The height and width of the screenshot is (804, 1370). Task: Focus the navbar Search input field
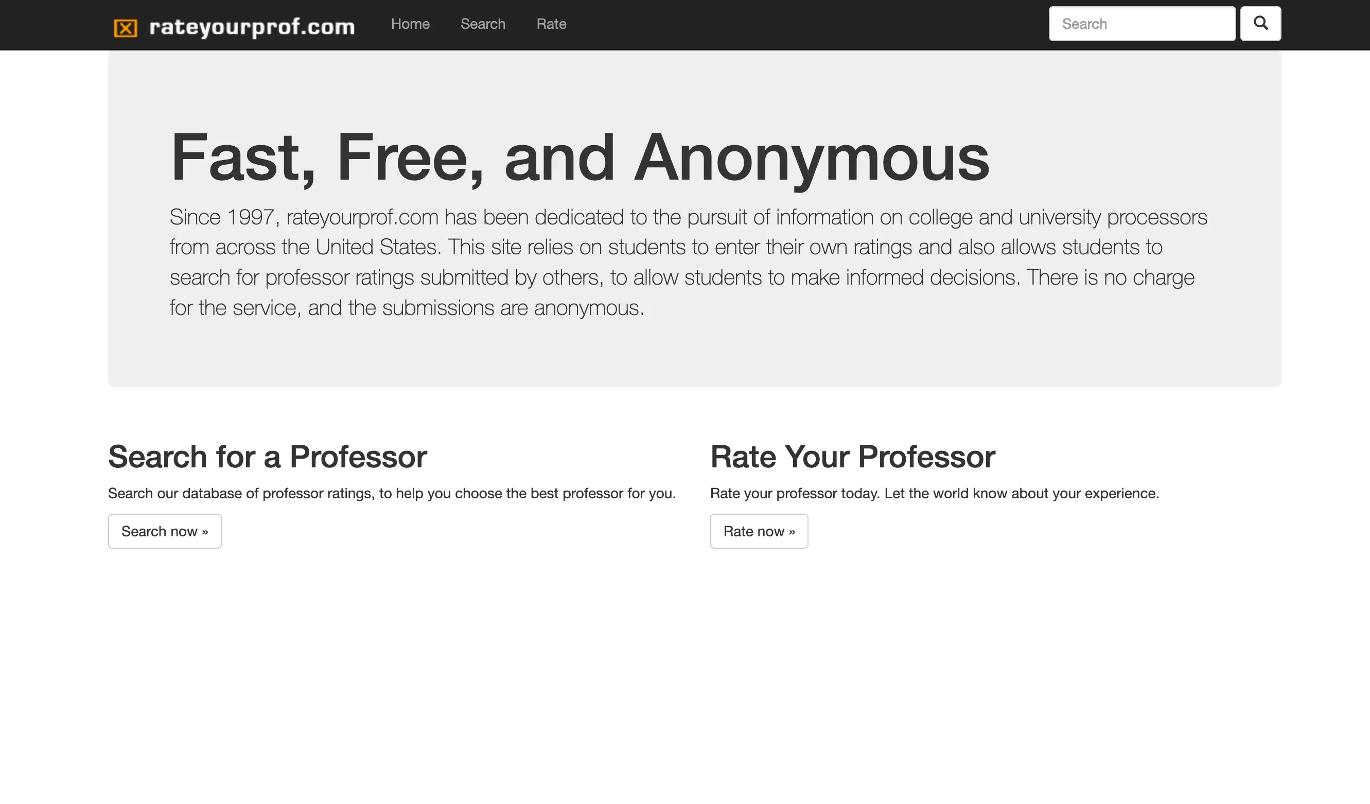point(1141,23)
